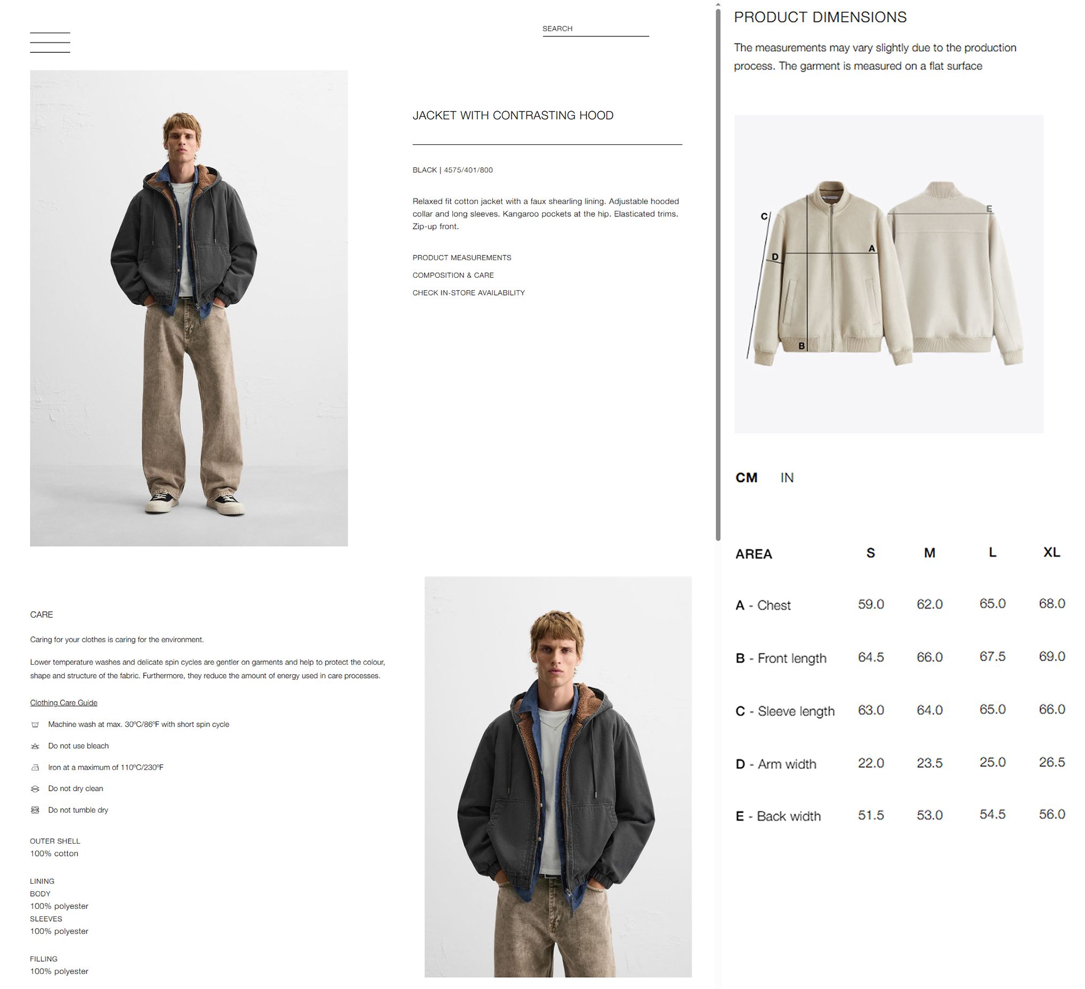Expand Composition & Care details
Image resolution: width=1085 pixels, height=989 pixels.
tap(453, 275)
